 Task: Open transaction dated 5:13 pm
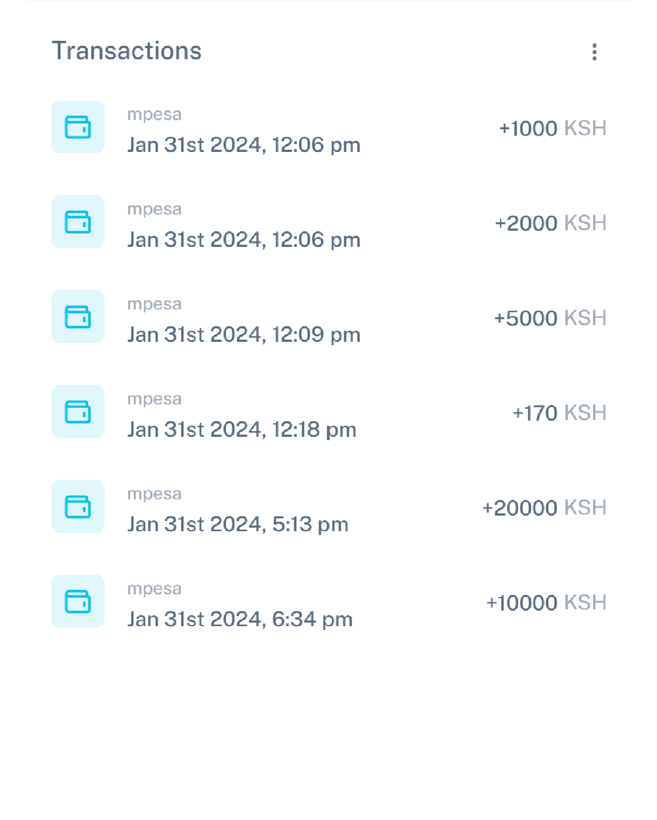tap(238, 525)
